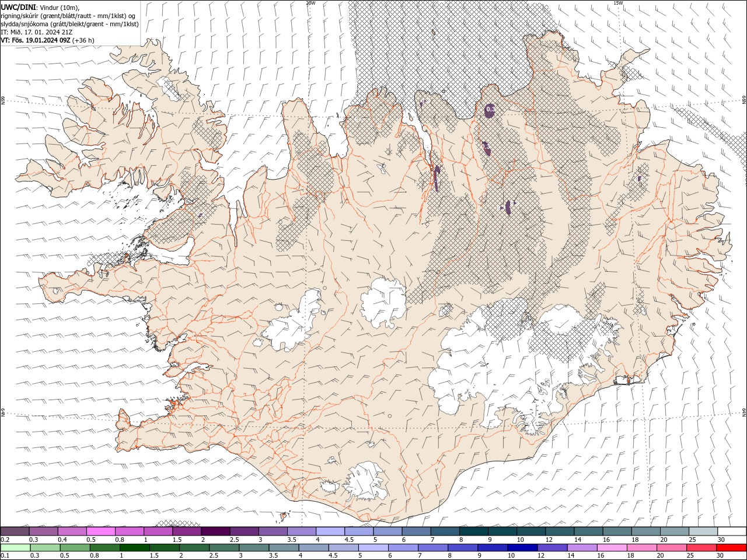
Task: Select the pale grey 25 swatch, upper scale
Action: tap(703, 531)
